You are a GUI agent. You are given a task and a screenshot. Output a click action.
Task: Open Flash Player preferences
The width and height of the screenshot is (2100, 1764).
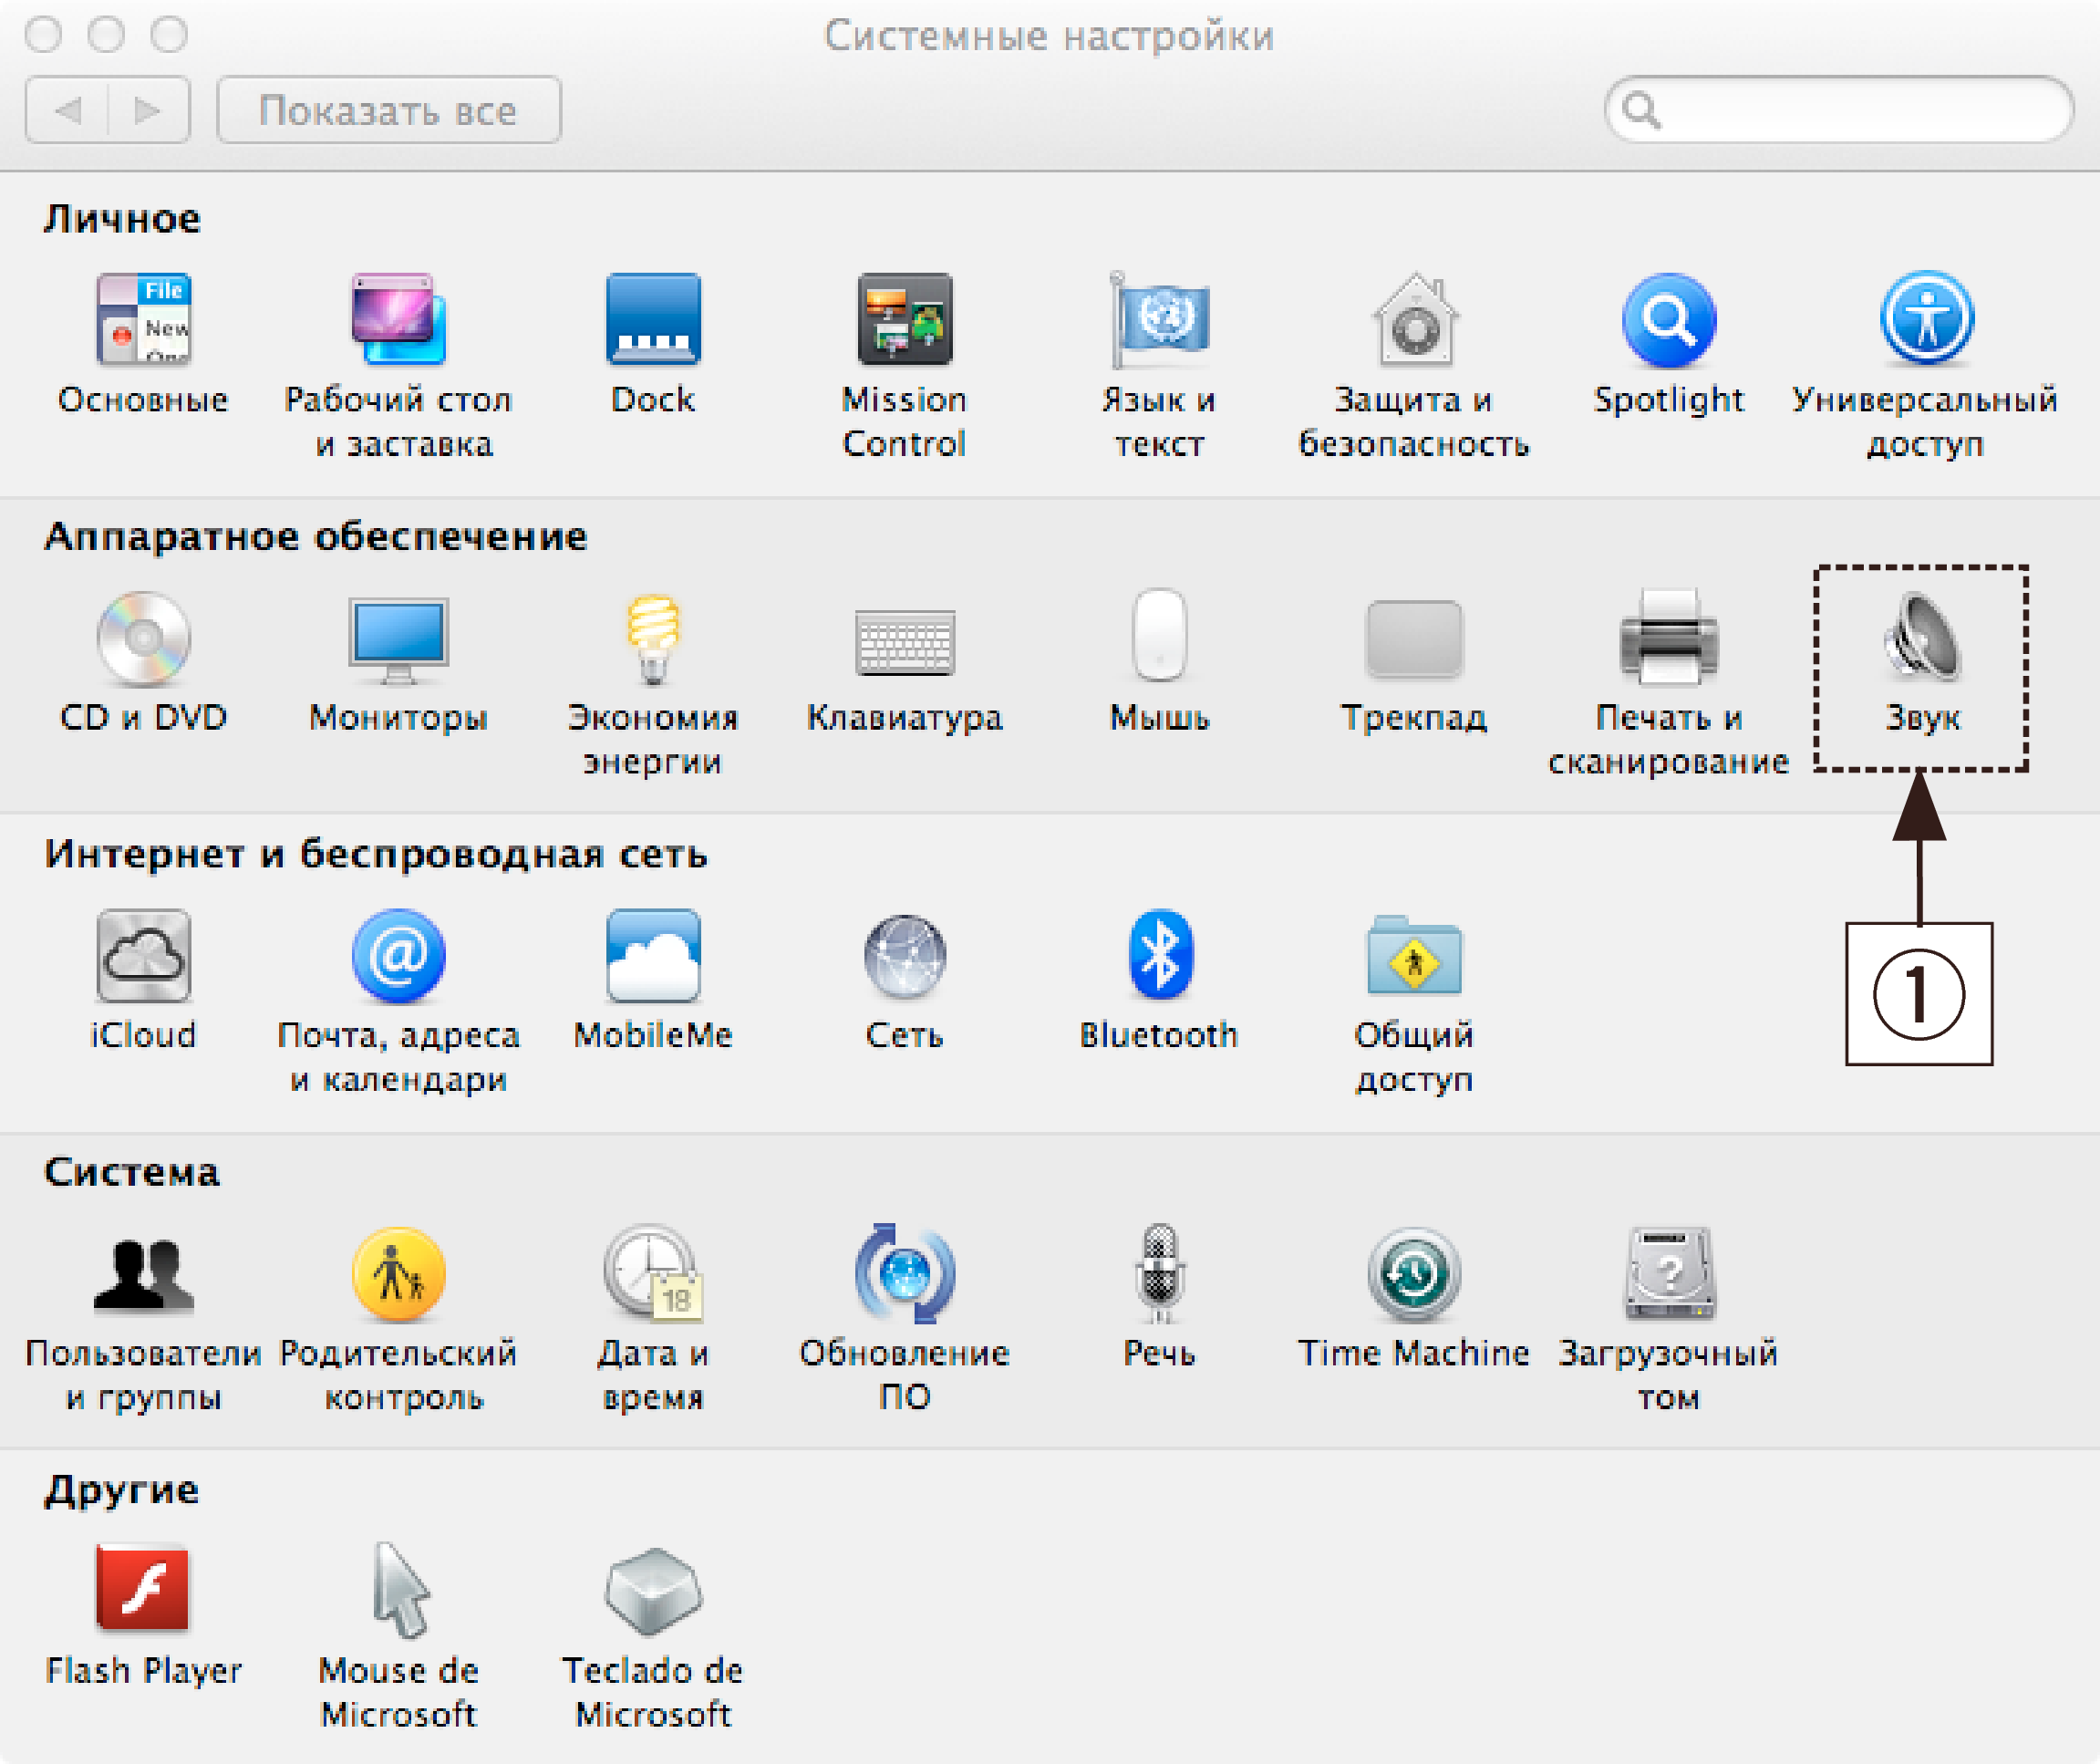click(x=143, y=1590)
